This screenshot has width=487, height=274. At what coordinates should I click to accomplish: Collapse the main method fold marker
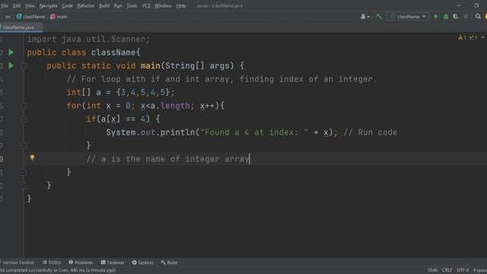coord(24,66)
